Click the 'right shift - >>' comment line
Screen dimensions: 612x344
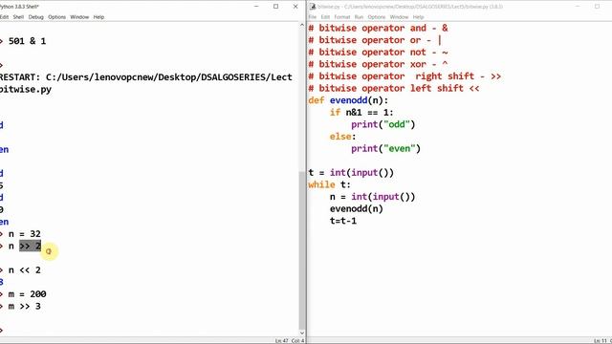(404, 76)
